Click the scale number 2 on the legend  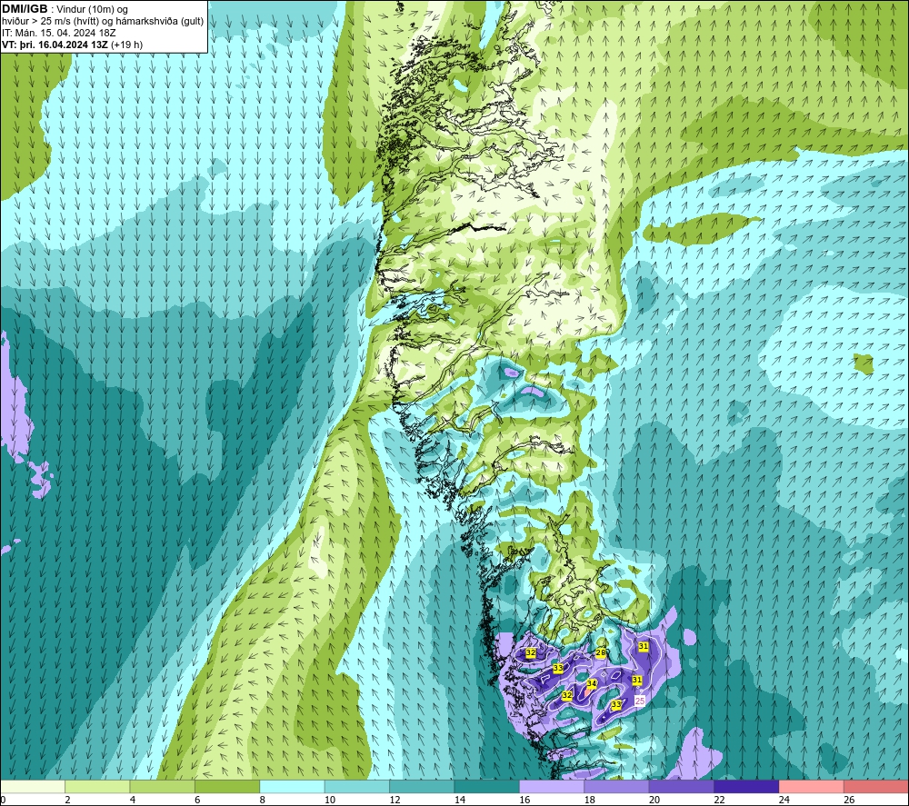(x=68, y=800)
